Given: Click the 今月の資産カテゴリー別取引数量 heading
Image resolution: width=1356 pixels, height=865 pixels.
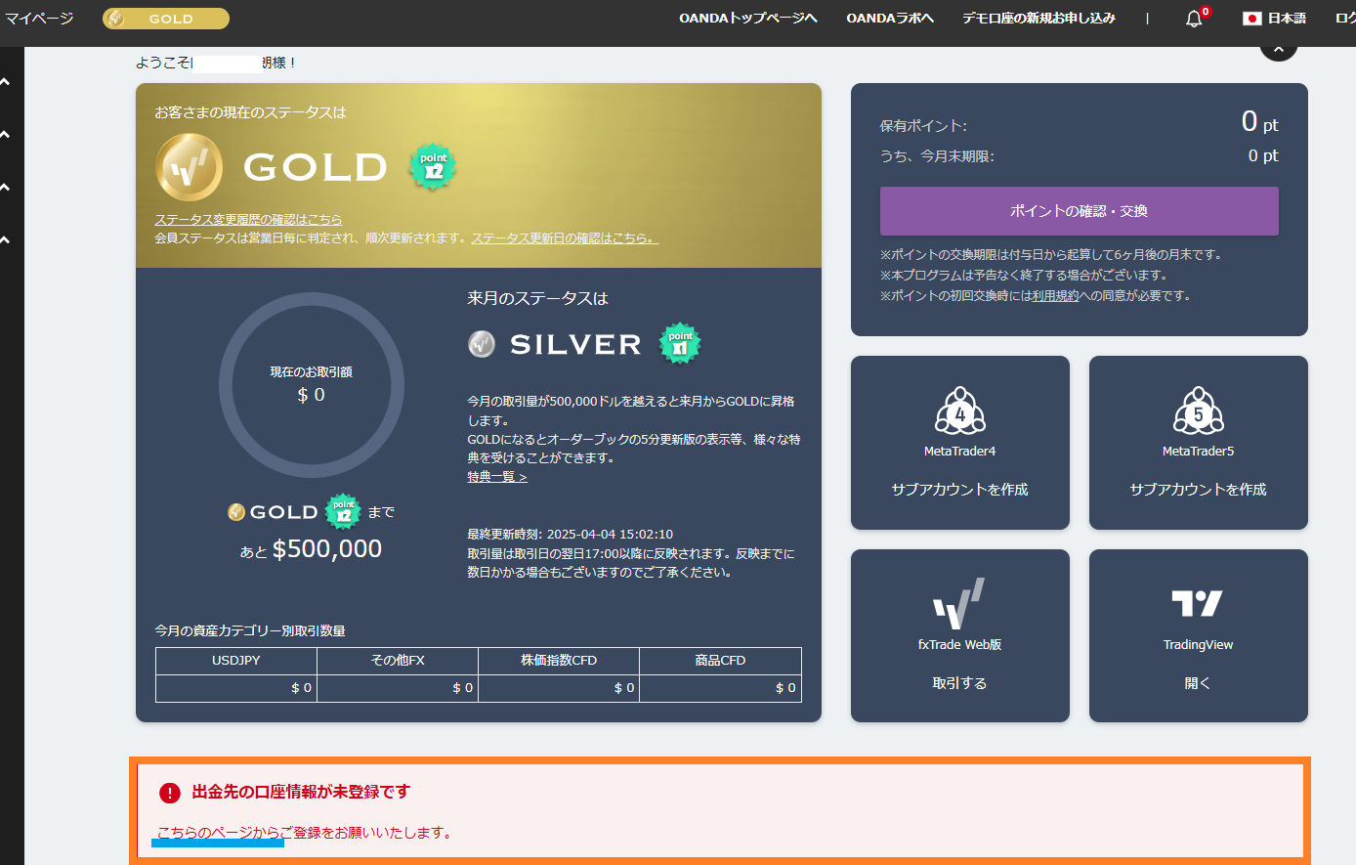Looking at the screenshot, I should click(250, 631).
